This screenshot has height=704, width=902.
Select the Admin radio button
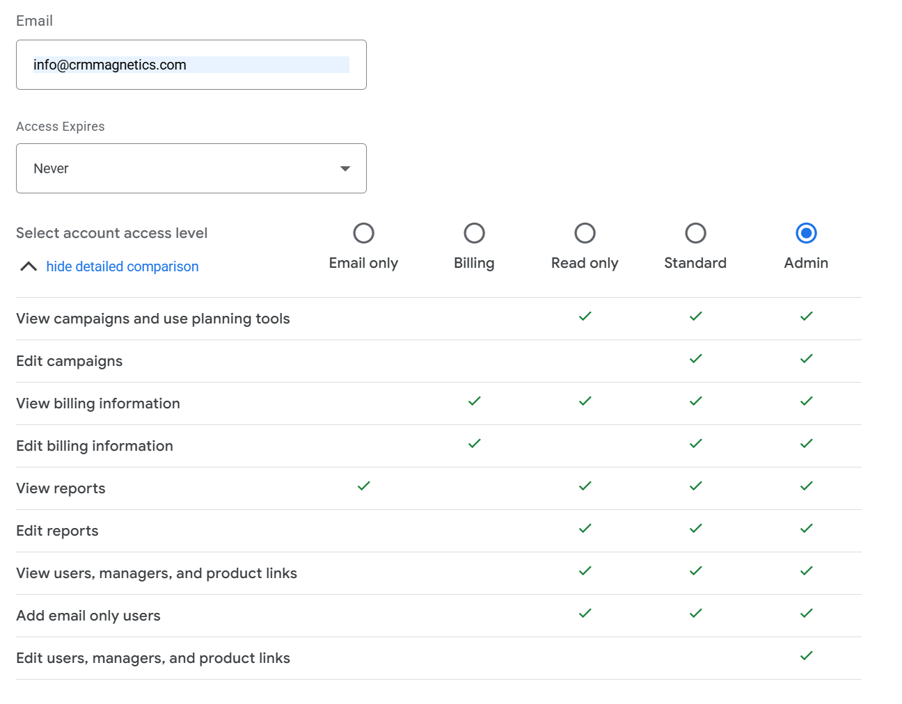[x=806, y=233]
